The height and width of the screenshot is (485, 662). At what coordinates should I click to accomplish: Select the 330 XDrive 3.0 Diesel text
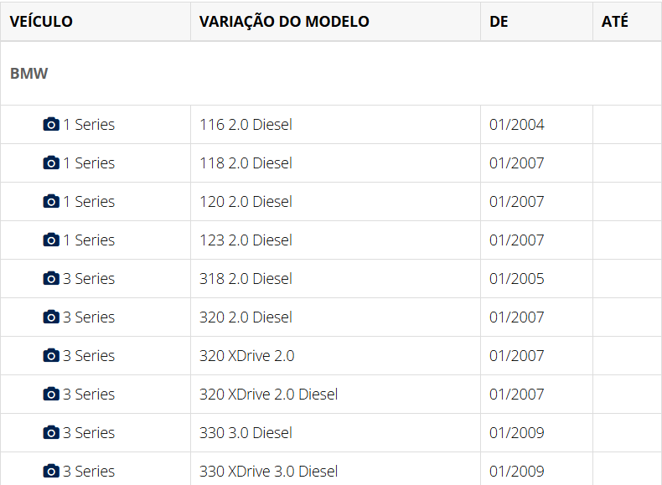point(268,472)
